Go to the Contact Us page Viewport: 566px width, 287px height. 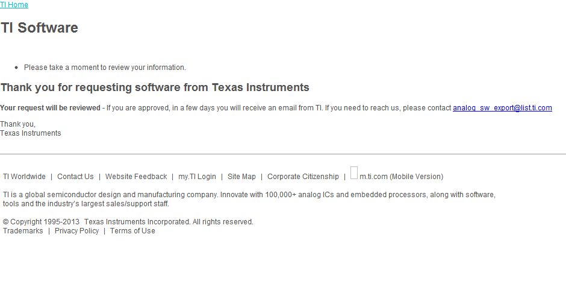pos(75,177)
